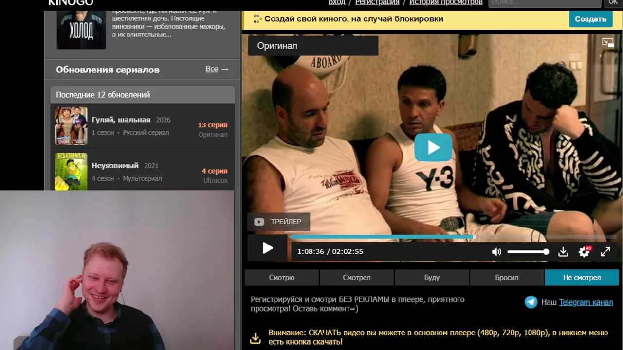Image resolution: width=623 pixels, height=350 pixels.
Task: Click the 4 серия label
Action: [215, 171]
